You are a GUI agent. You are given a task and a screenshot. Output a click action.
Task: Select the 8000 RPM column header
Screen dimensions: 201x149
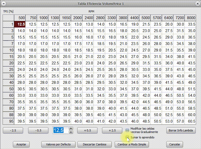coord(191,18)
